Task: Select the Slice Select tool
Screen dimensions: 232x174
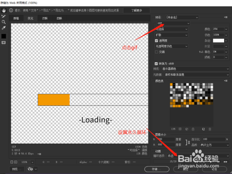Action: click(4, 16)
